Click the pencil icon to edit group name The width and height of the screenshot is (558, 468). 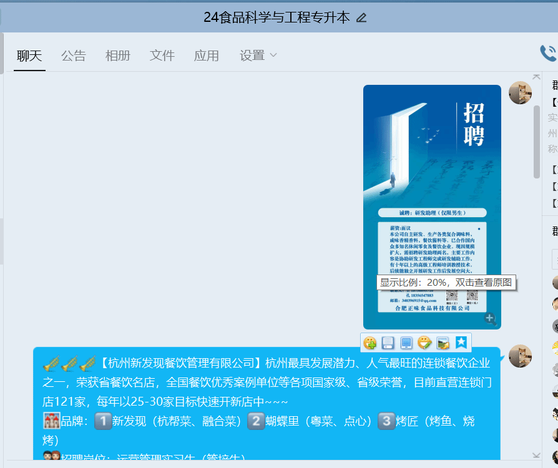coord(361,17)
